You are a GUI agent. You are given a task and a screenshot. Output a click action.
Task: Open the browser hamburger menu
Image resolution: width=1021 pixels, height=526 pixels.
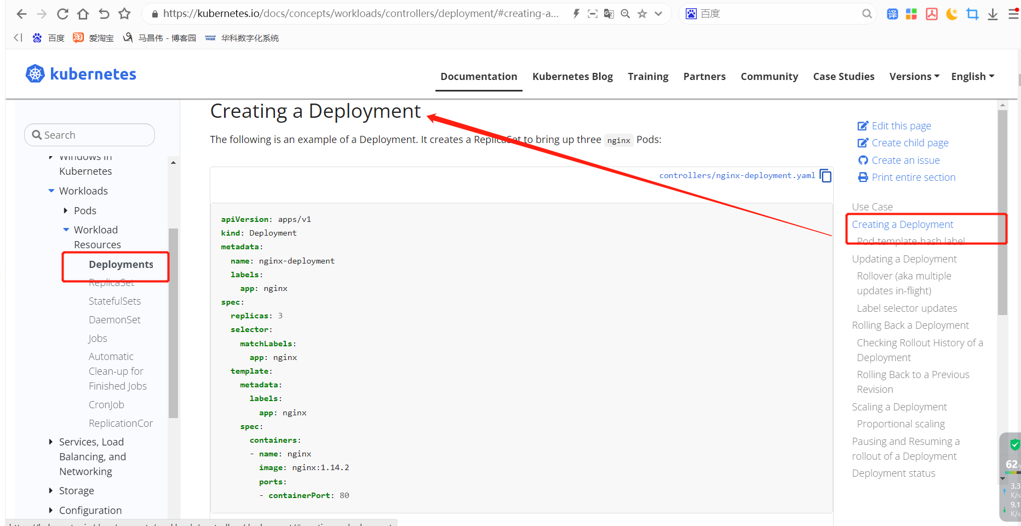pyautogui.click(x=1013, y=14)
